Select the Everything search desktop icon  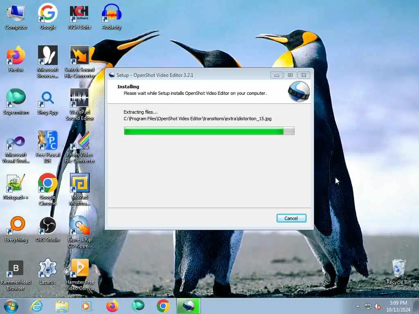click(x=16, y=229)
